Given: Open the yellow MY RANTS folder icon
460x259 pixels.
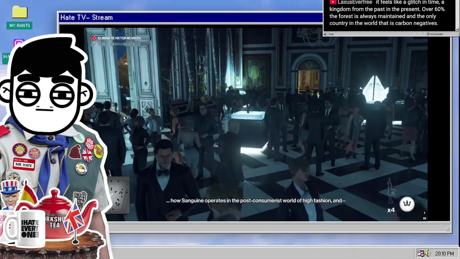Looking at the screenshot, I should pos(20,12).
